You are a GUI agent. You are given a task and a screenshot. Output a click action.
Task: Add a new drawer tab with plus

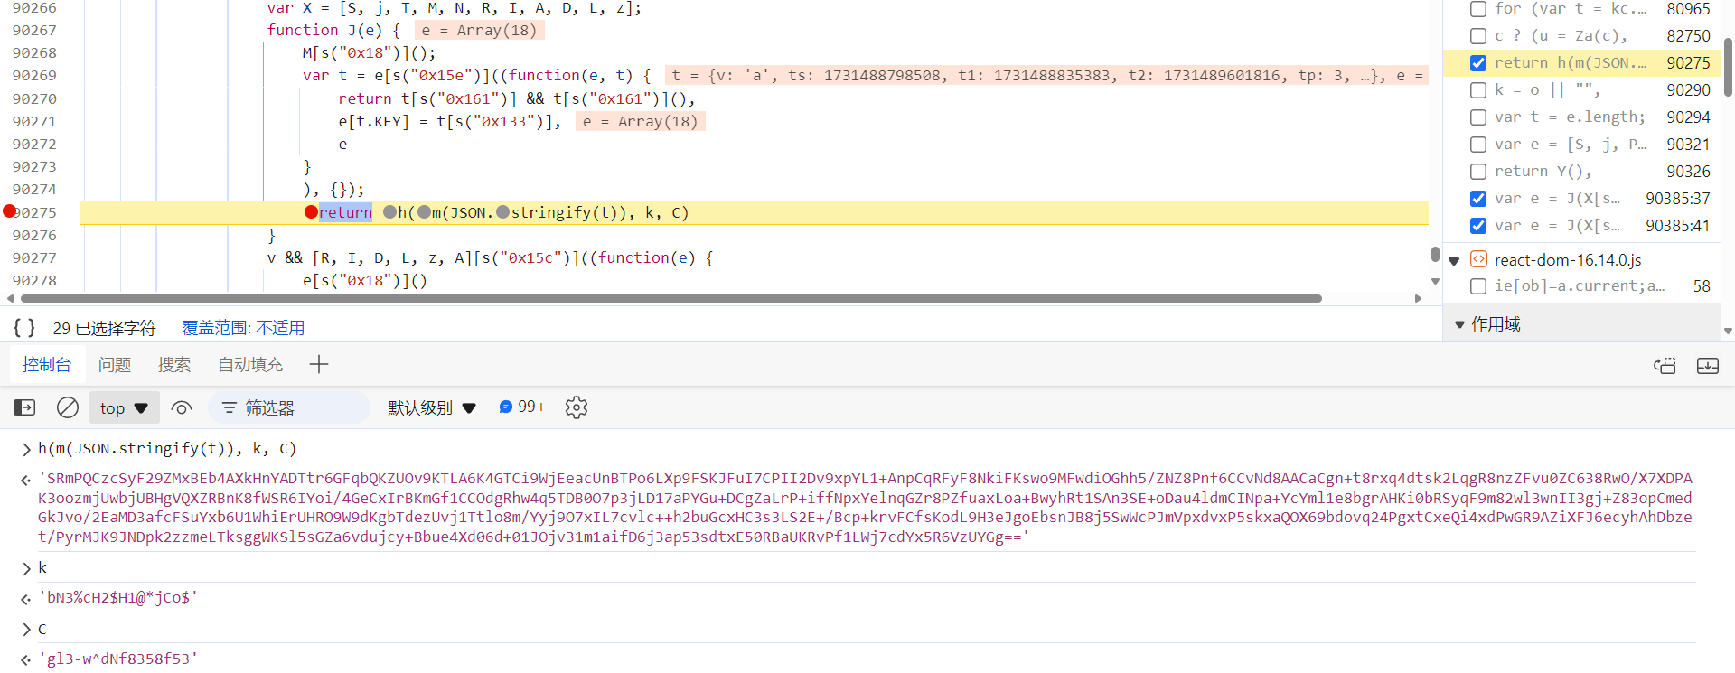[x=319, y=364]
